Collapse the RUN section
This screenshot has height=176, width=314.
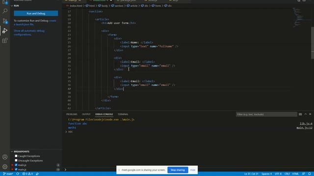point(12,6)
